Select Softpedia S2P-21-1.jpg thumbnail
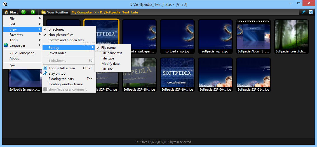The height and width of the screenshot is (147, 317). pyautogui.click(x=253, y=75)
